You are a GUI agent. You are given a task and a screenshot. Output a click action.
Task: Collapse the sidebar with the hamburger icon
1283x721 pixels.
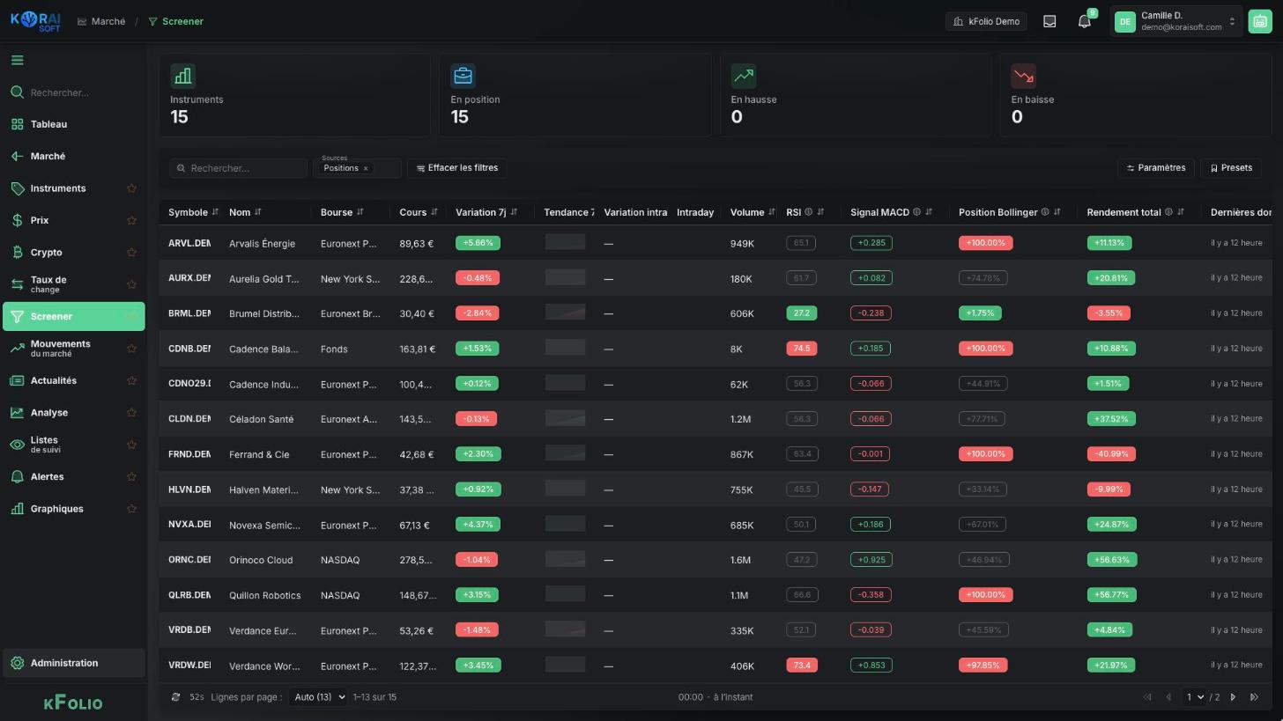click(18, 61)
